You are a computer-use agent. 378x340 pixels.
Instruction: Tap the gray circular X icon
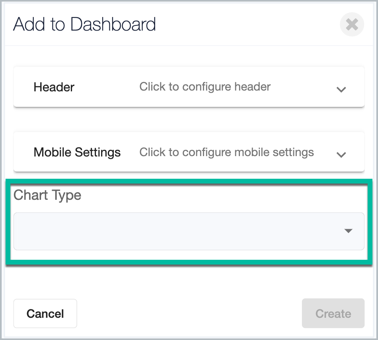[352, 24]
